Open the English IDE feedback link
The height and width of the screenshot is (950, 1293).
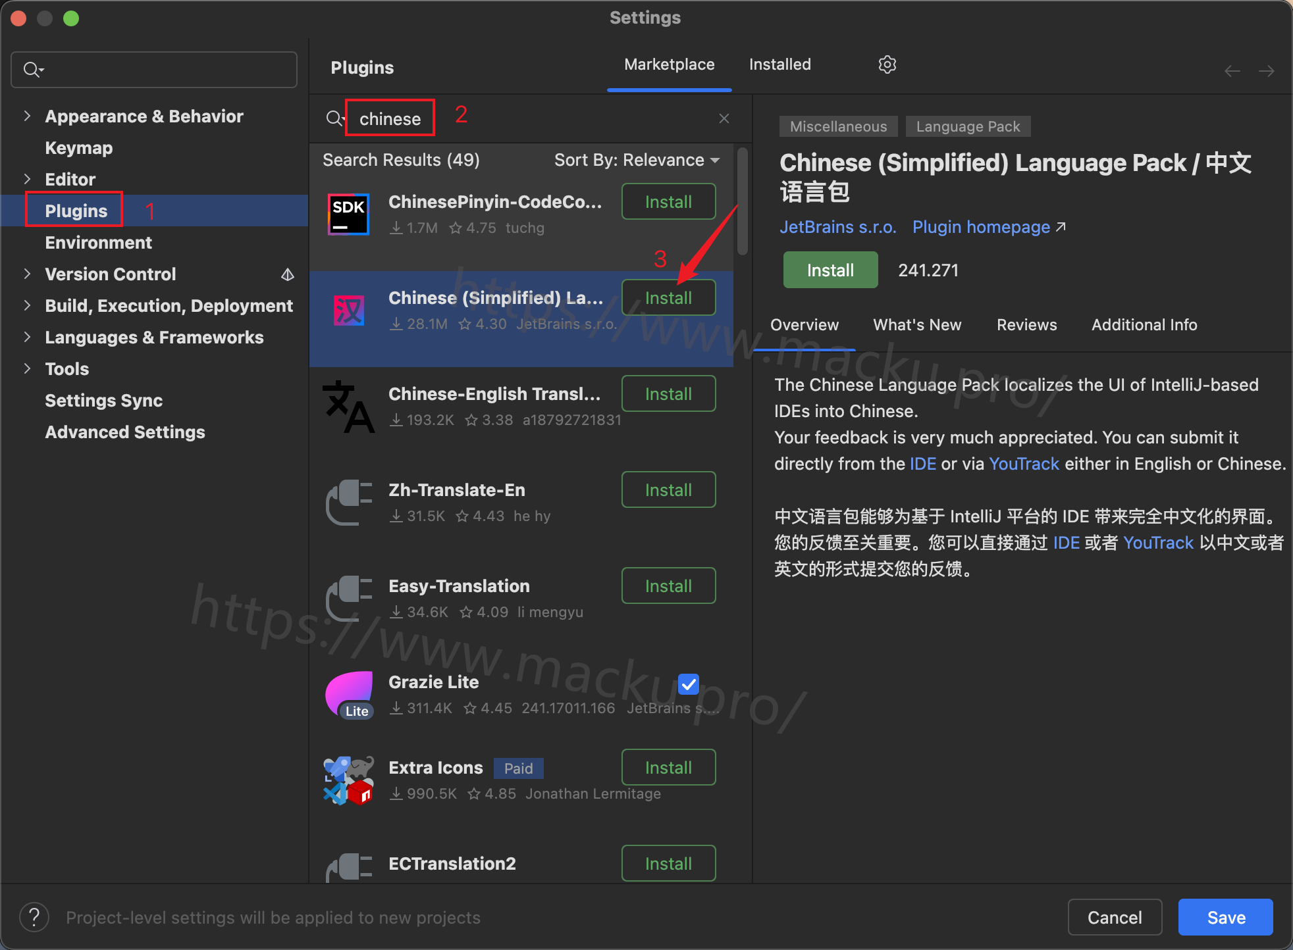coord(923,464)
